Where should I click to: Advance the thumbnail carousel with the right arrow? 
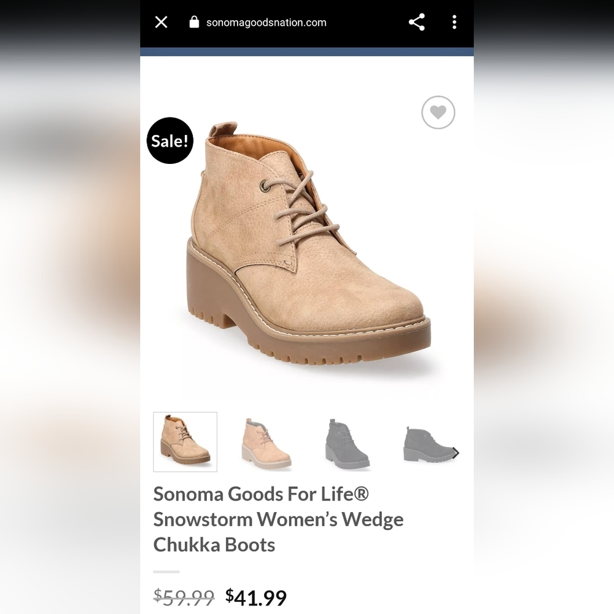[x=456, y=453]
